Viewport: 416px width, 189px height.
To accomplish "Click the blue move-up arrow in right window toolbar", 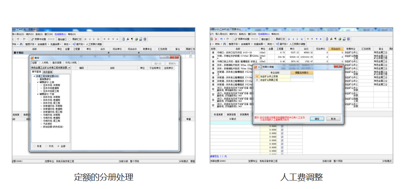I will coord(317,39).
